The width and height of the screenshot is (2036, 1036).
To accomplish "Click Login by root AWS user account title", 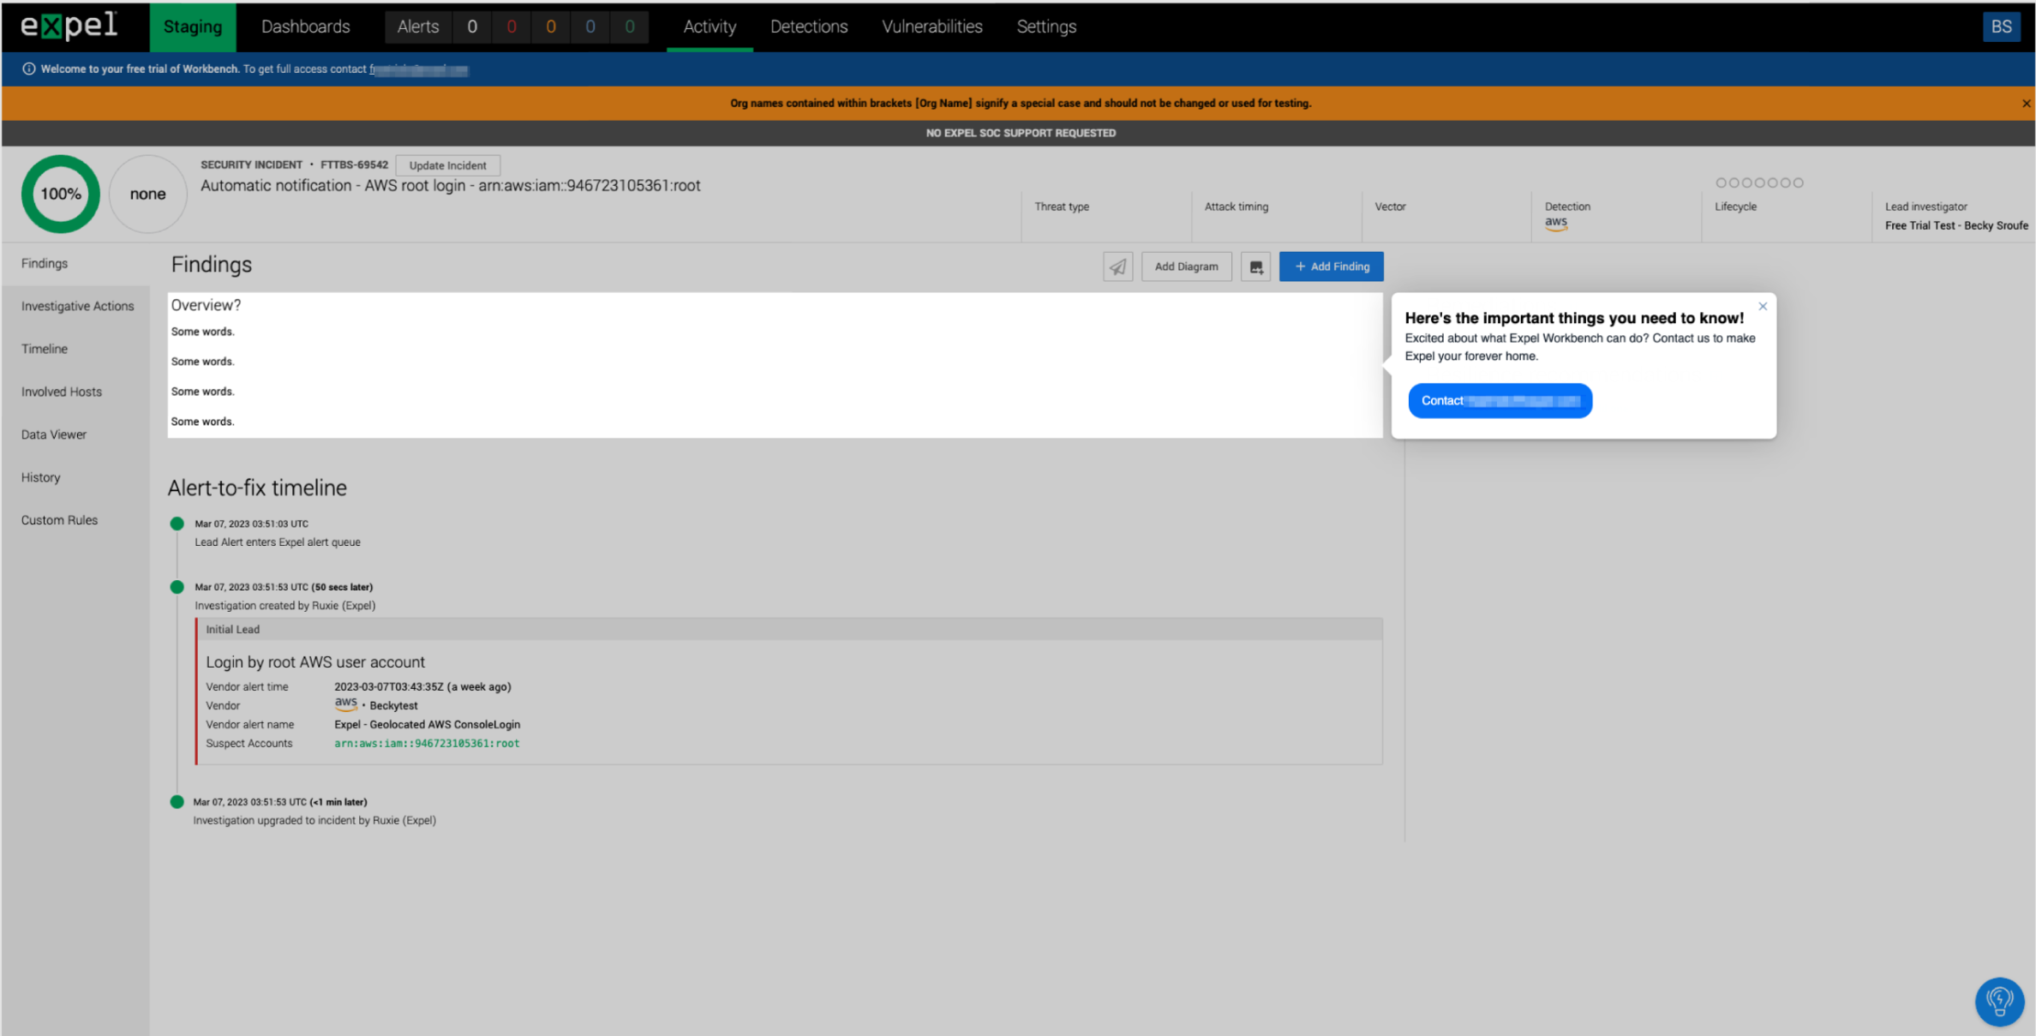I will point(315,662).
